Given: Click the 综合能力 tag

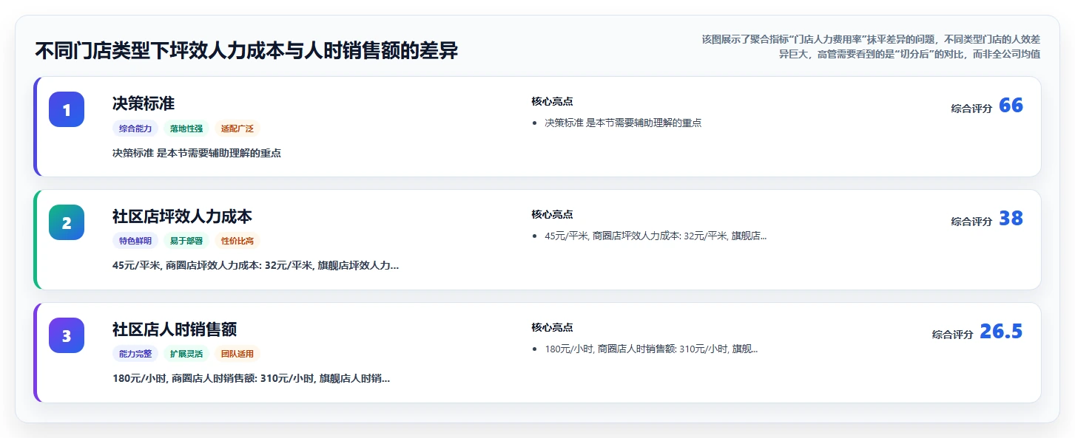Looking at the screenshot, I should [x=135, y=129].
